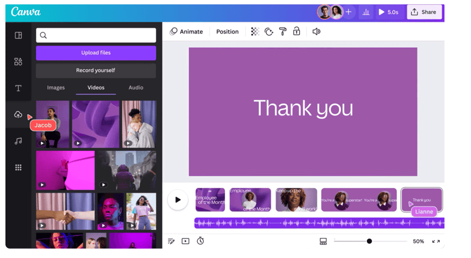Click the copy style paint roller icon

click(283, 32)
